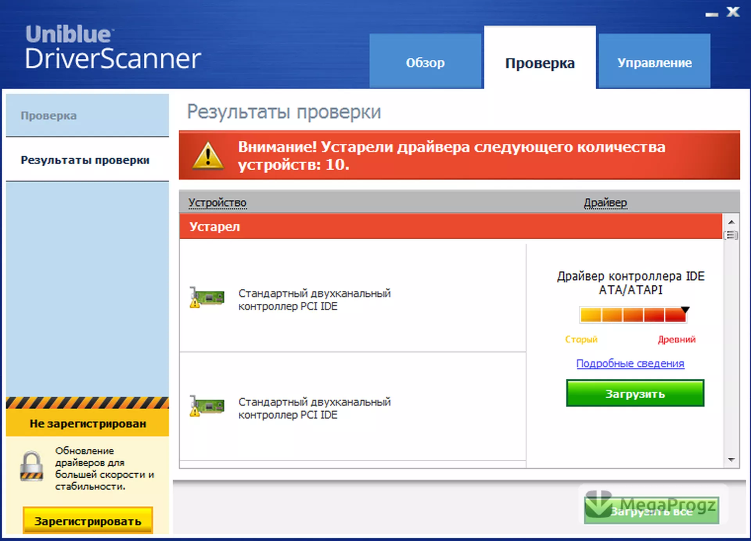Close the DriverScanner window
Image resolution: width=751 pixels, height=541 pixels.
point(733,12)
